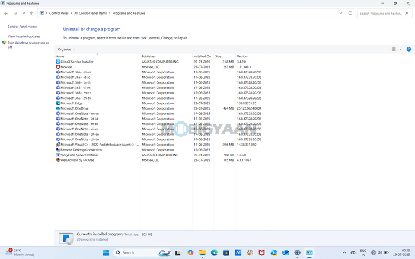This screenshot has width=415, height=259.
Task: Launch Microsoft Edge from the taskbar
Action: point(214,252)
